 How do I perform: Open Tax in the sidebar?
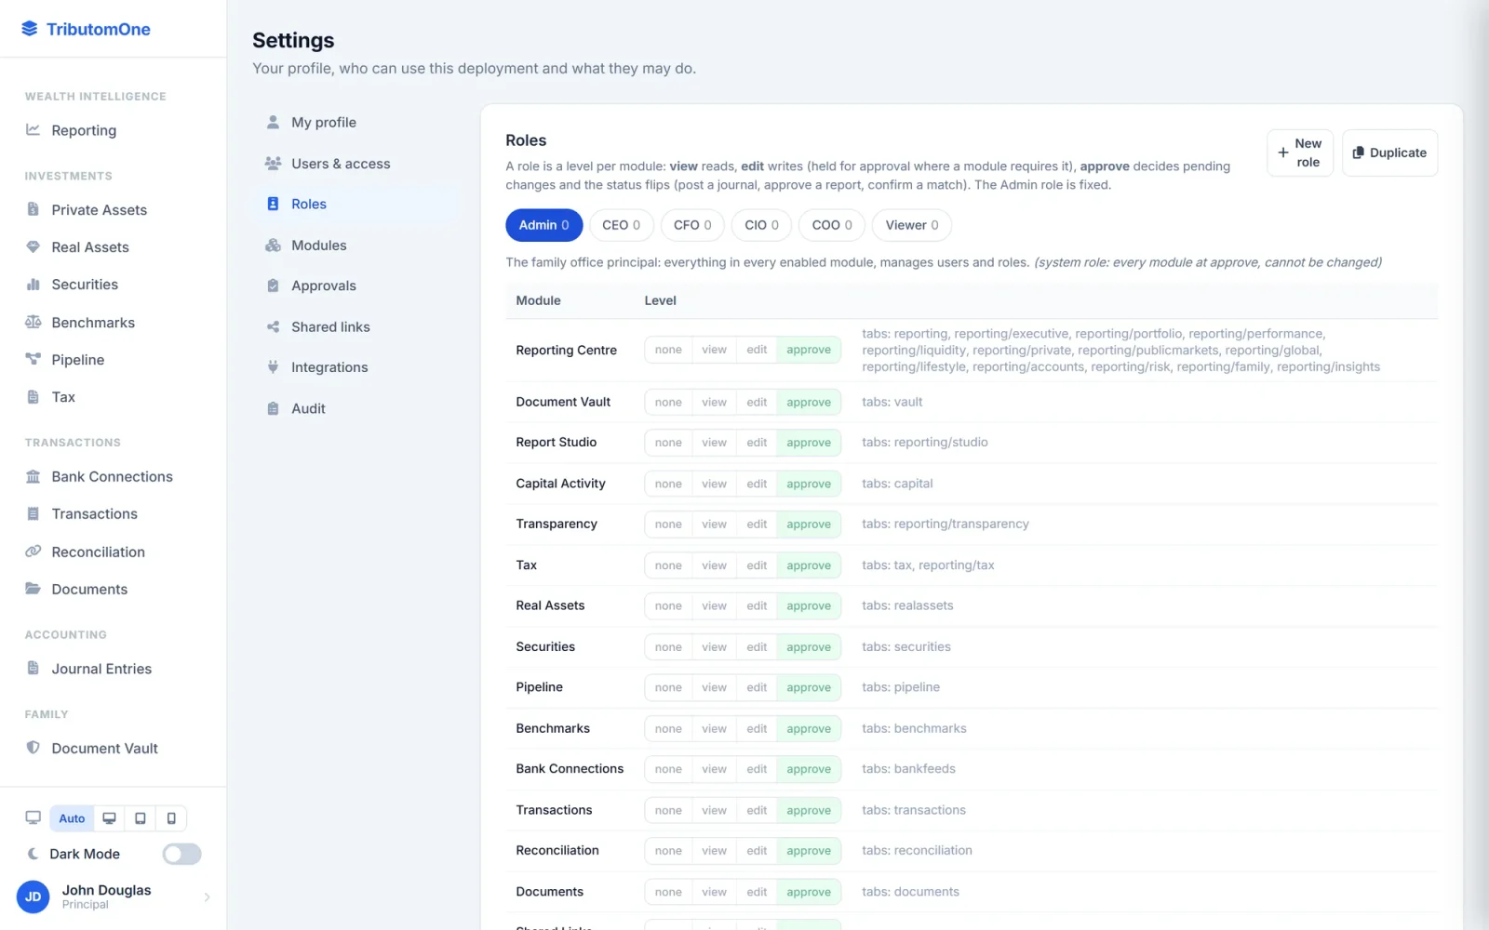pyautogui.click(x=114, y=397)
